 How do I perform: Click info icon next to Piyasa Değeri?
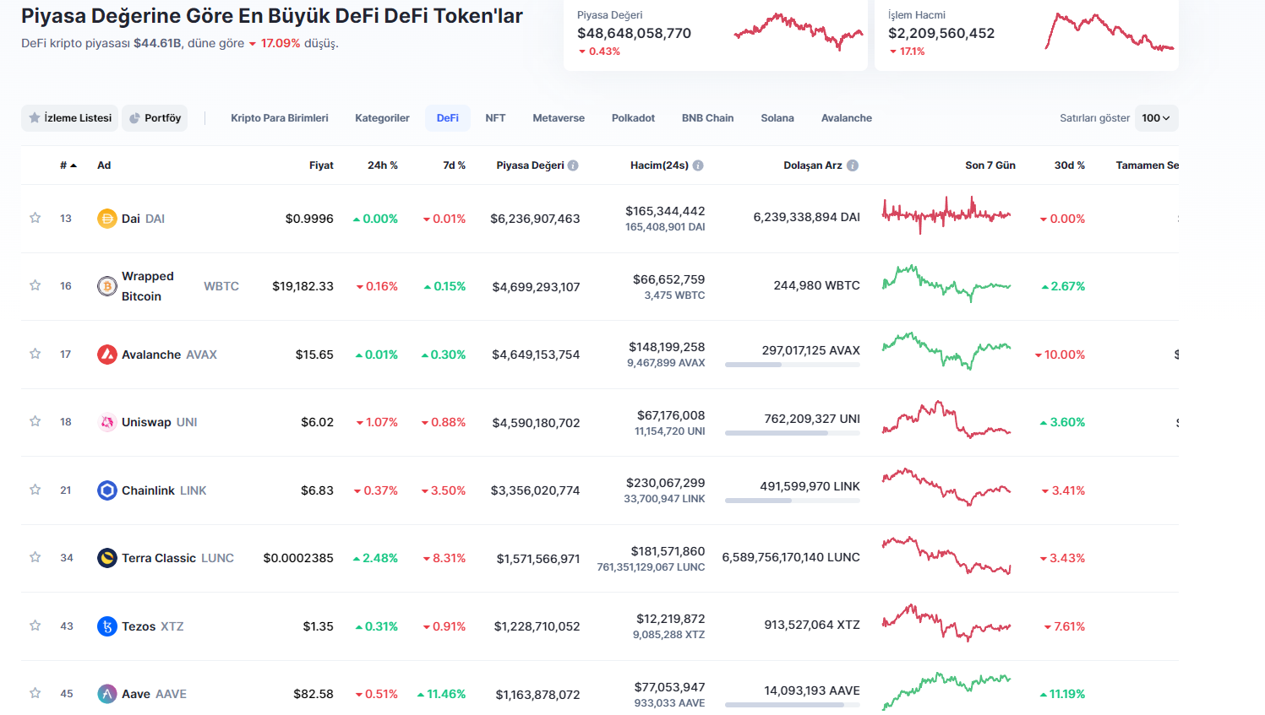click(573, 165)
